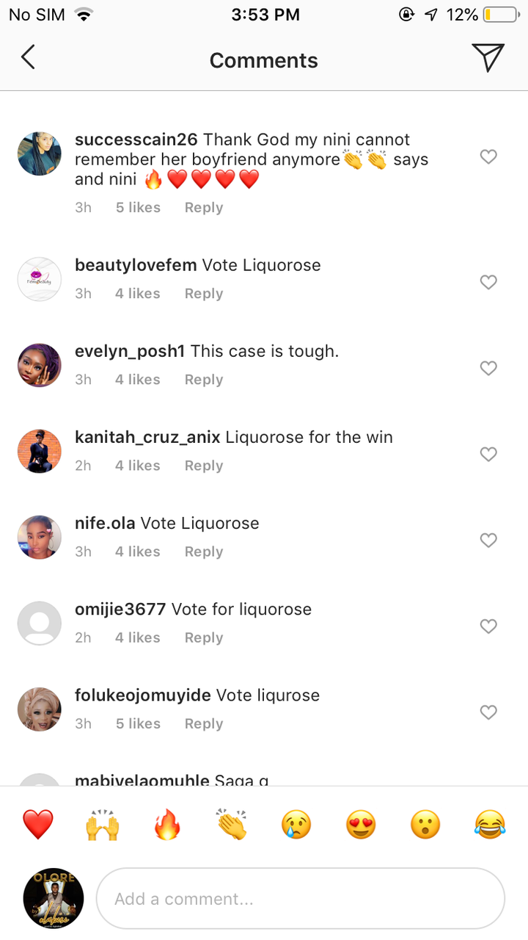Open folukeojomuyide's profile picture
This screenshot has width=528, height=940.
40,709
